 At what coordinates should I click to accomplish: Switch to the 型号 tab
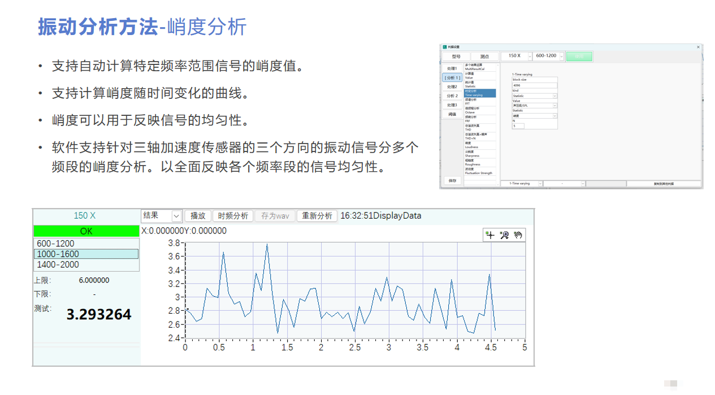click(457, 57)
